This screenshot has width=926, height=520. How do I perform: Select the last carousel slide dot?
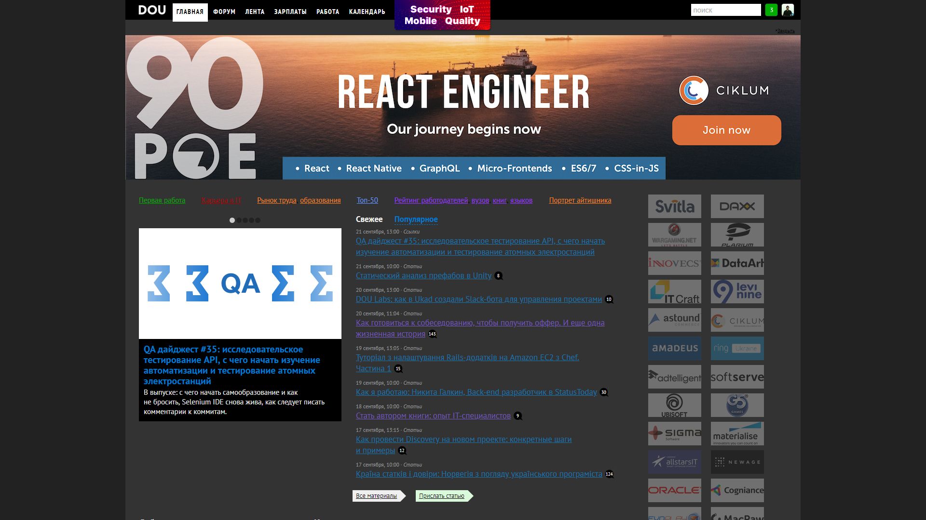(258, 221)
